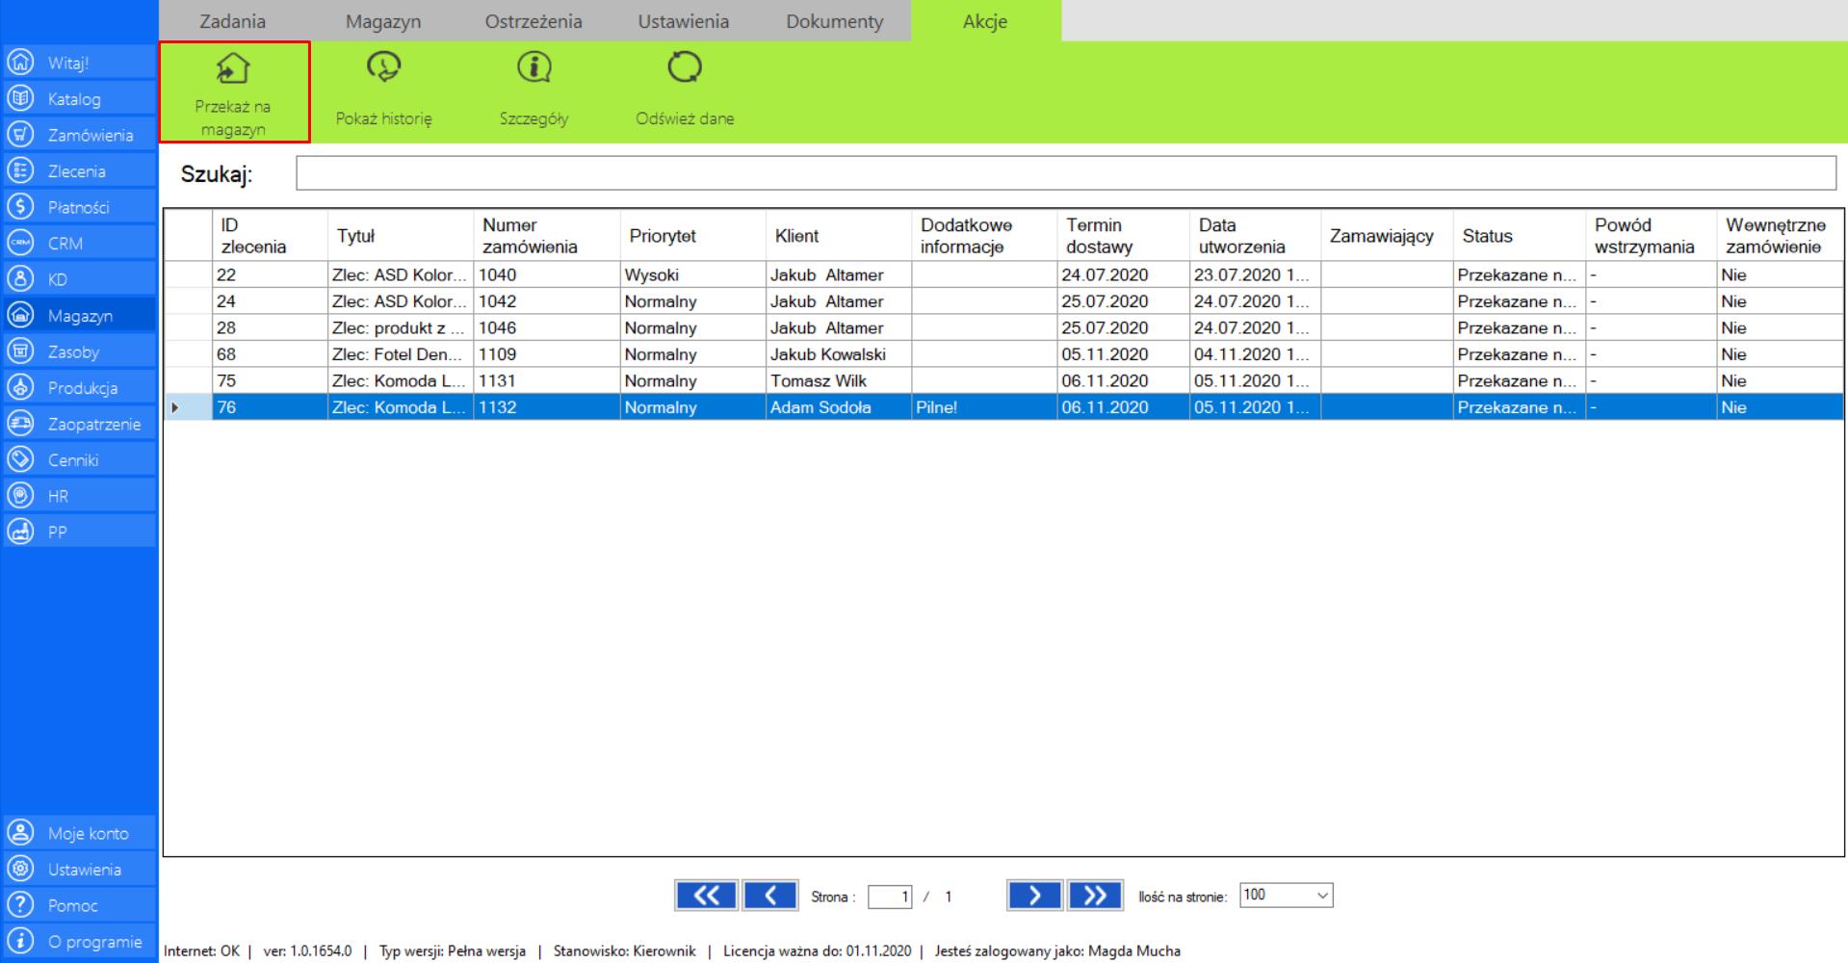Select order number 1042 cell
The height and width of the screenshot is (963, 1848).
(547, 301)
